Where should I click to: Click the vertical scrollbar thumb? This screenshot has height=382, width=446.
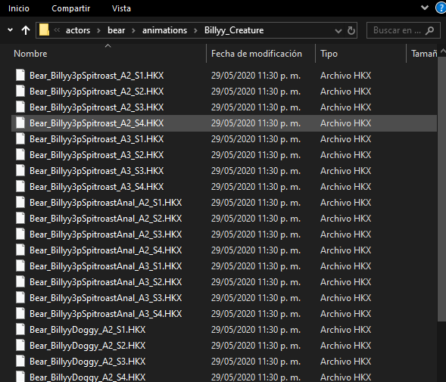[x=441, y=189]
